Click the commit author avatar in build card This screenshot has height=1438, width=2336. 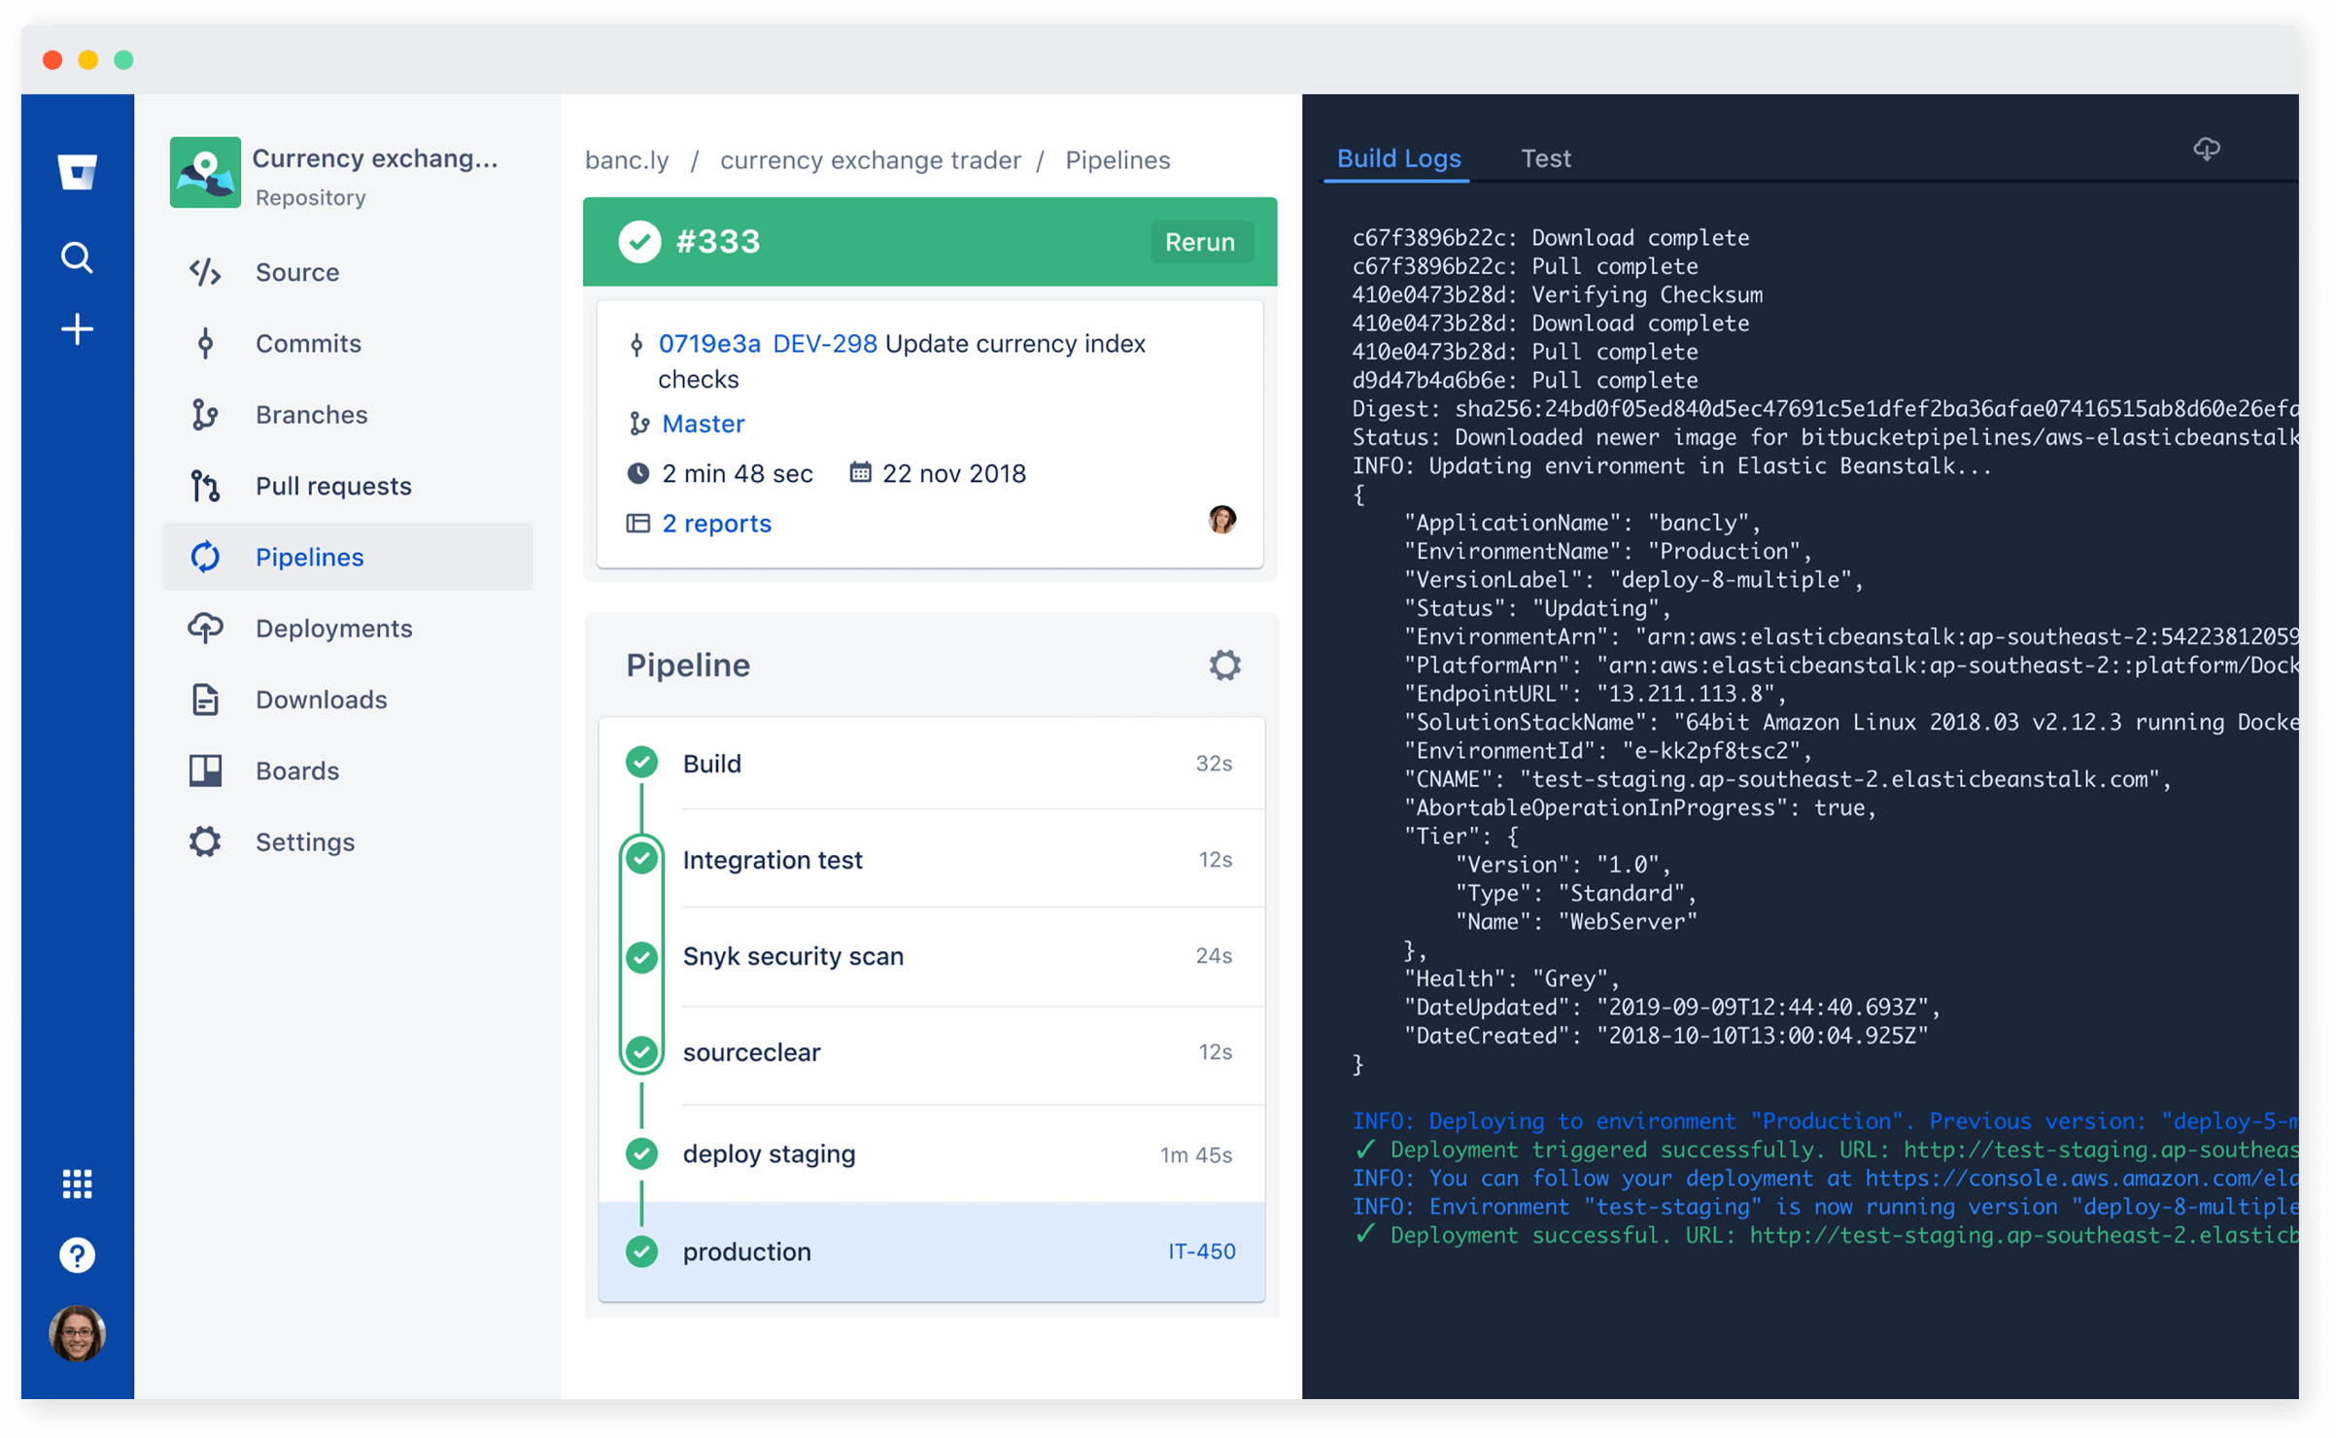1221,519
